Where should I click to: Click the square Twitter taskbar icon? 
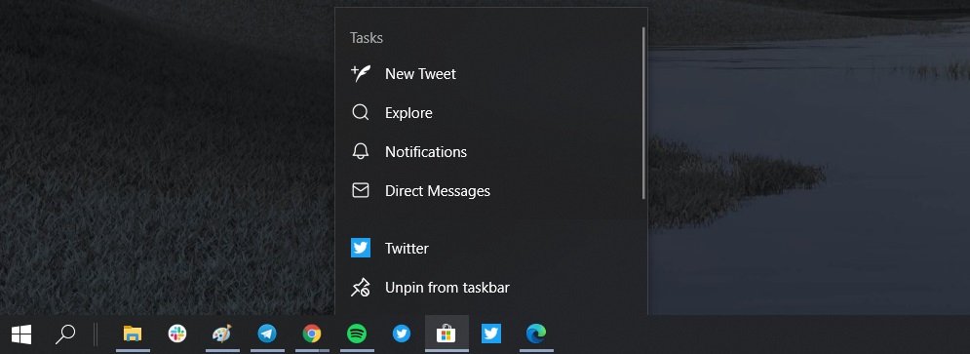point(491,334)
